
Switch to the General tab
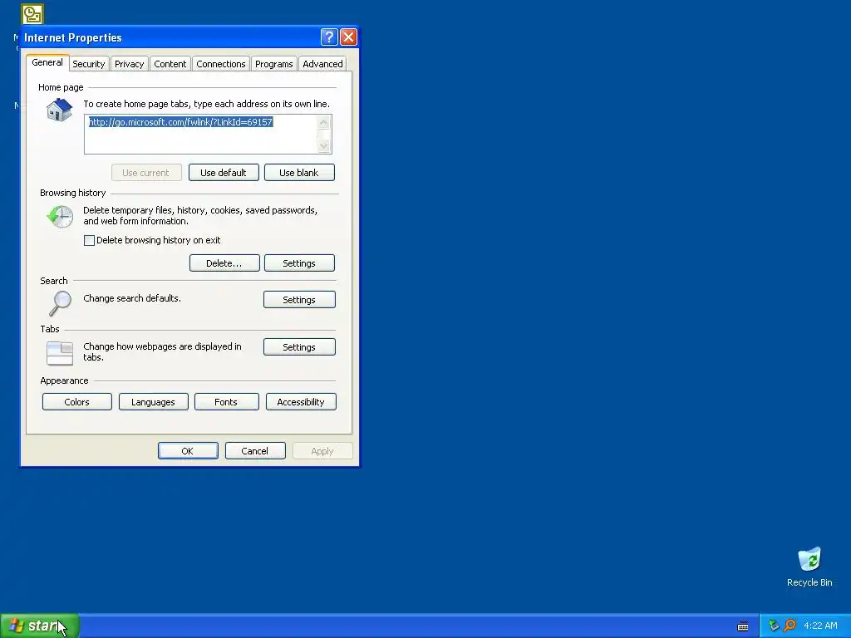click(47, 62)
